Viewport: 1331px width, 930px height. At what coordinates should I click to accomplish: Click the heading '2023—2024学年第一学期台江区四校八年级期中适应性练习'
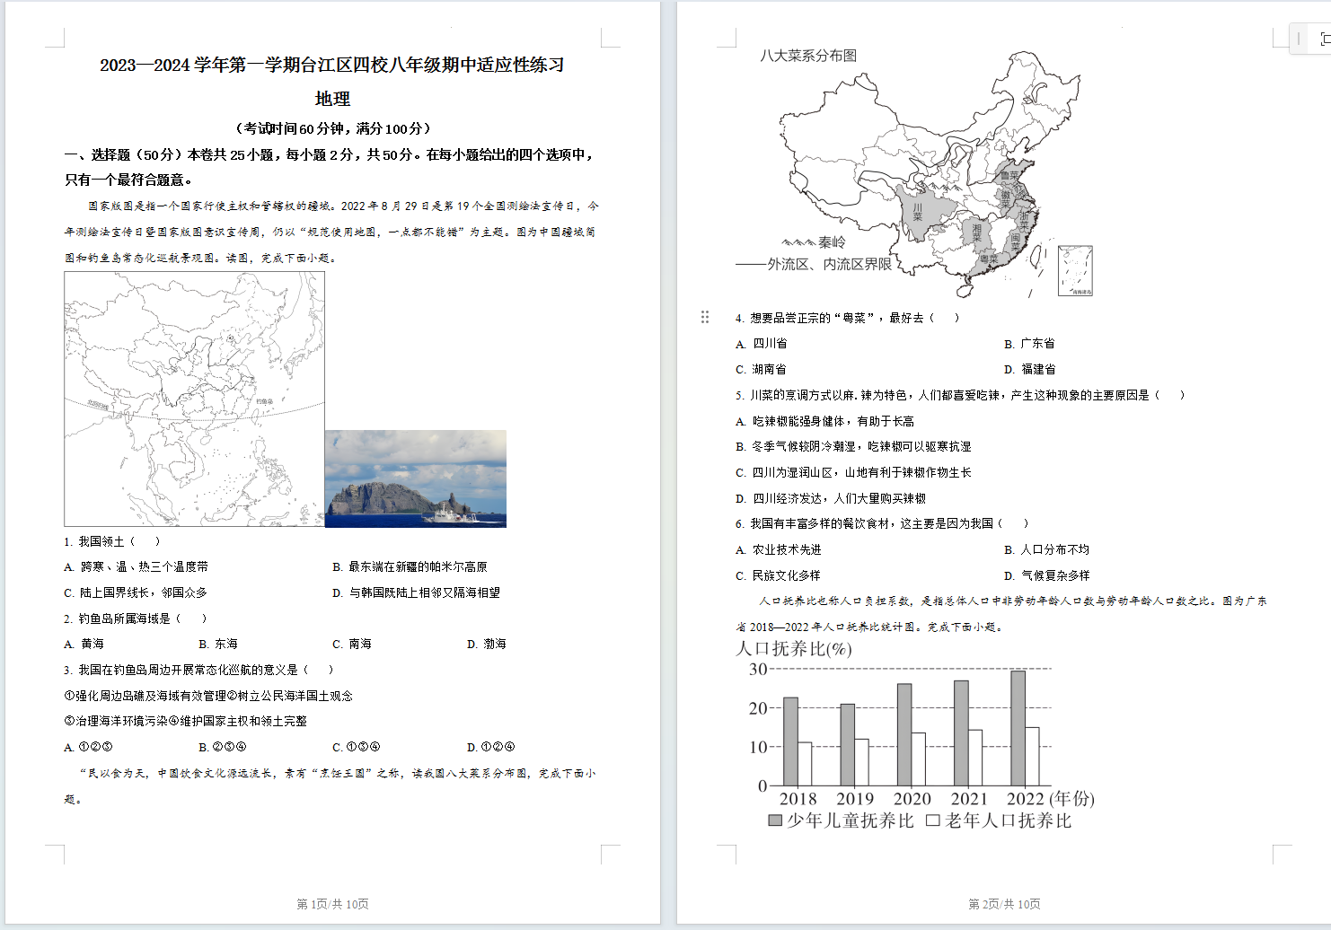pyautogui.click(x=332, y=65)
